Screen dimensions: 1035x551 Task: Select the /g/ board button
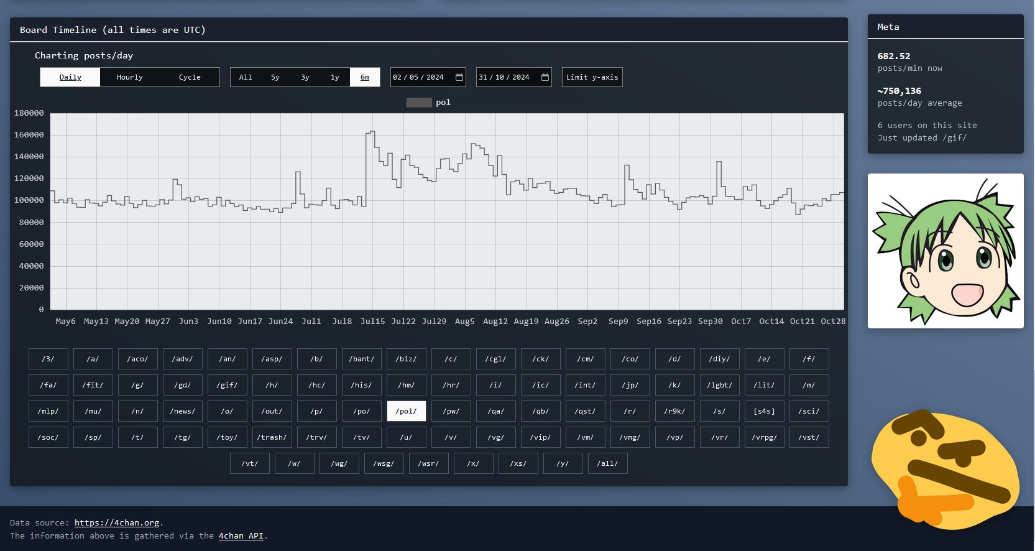[x=138, y=385]
